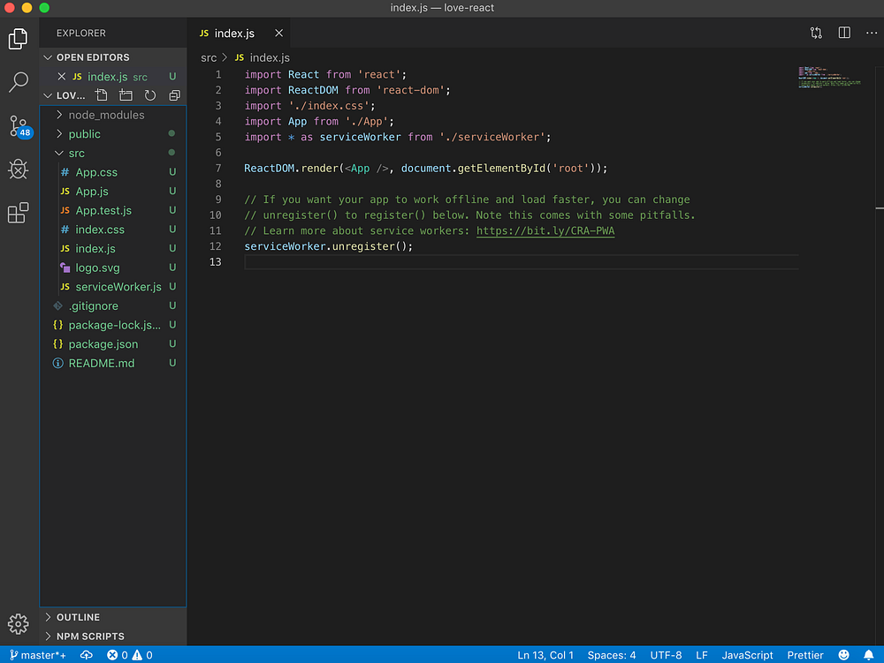This screenshot has height=663, width=884.
Task: Open the Run and Debug view
Action: coord(19,170)
